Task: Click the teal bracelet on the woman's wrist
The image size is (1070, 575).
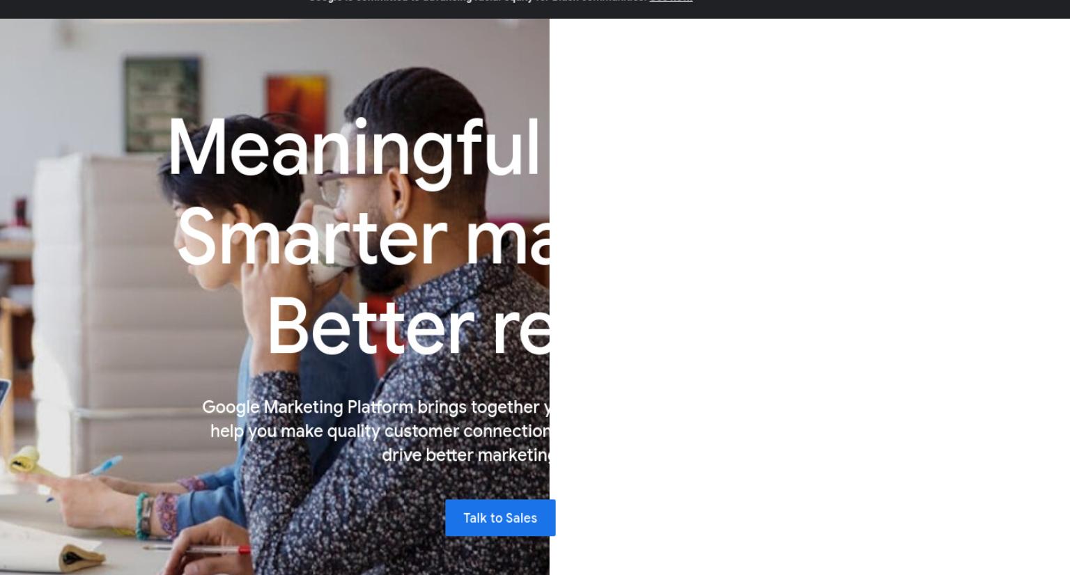Action: pyautogui.click(x=142, y=517)
